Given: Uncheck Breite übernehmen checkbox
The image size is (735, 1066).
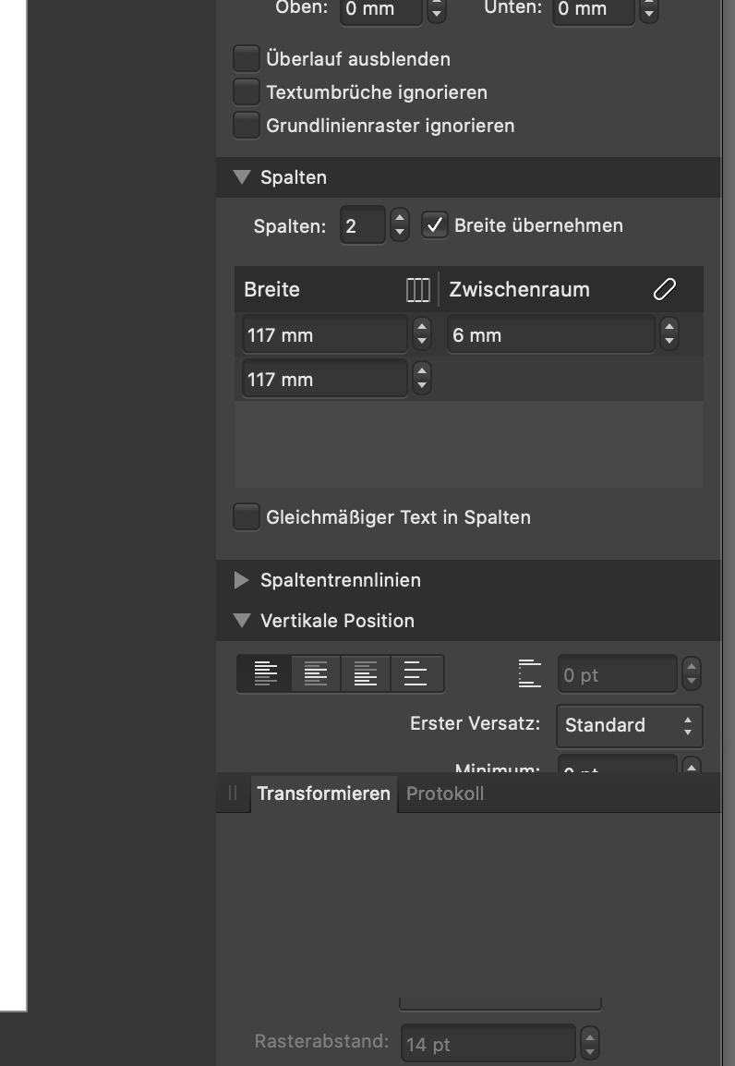Looking at the screenshot, I should pos(435,225).
